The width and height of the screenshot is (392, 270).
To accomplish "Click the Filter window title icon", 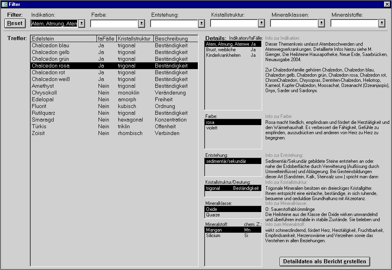I will (x=4, y=4).
